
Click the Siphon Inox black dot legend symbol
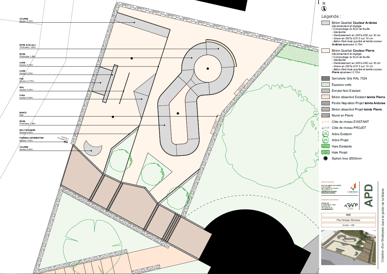point(325,158)
